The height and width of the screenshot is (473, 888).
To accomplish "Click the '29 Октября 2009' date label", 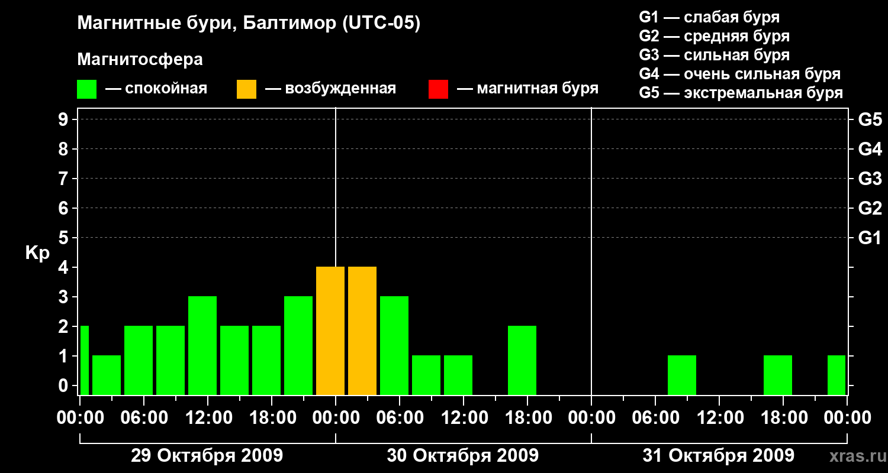I will [x=207, y=456].
